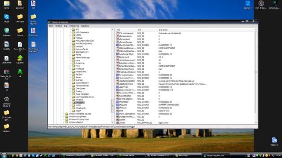Expand the Windows Script Host key

(x=63, y=117)
